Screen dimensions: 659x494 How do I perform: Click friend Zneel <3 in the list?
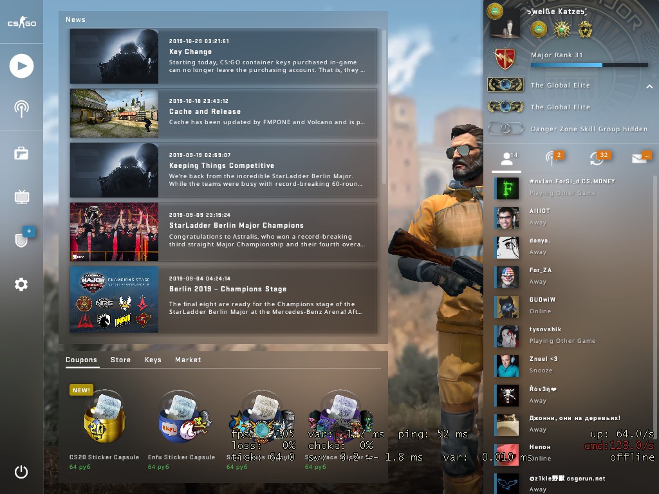click(x=571, y=365)
